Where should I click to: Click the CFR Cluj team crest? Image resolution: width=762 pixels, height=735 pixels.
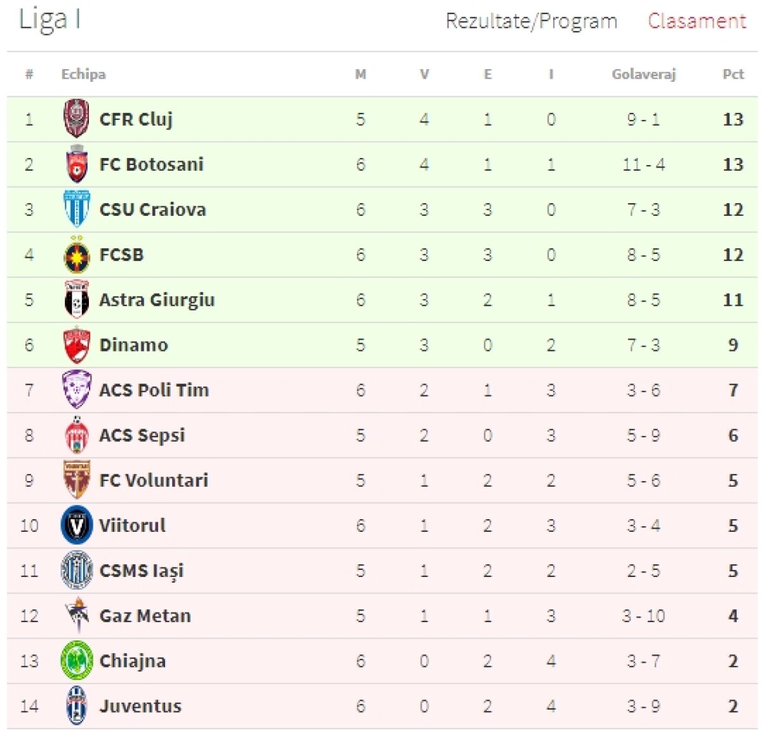[76, 119]
